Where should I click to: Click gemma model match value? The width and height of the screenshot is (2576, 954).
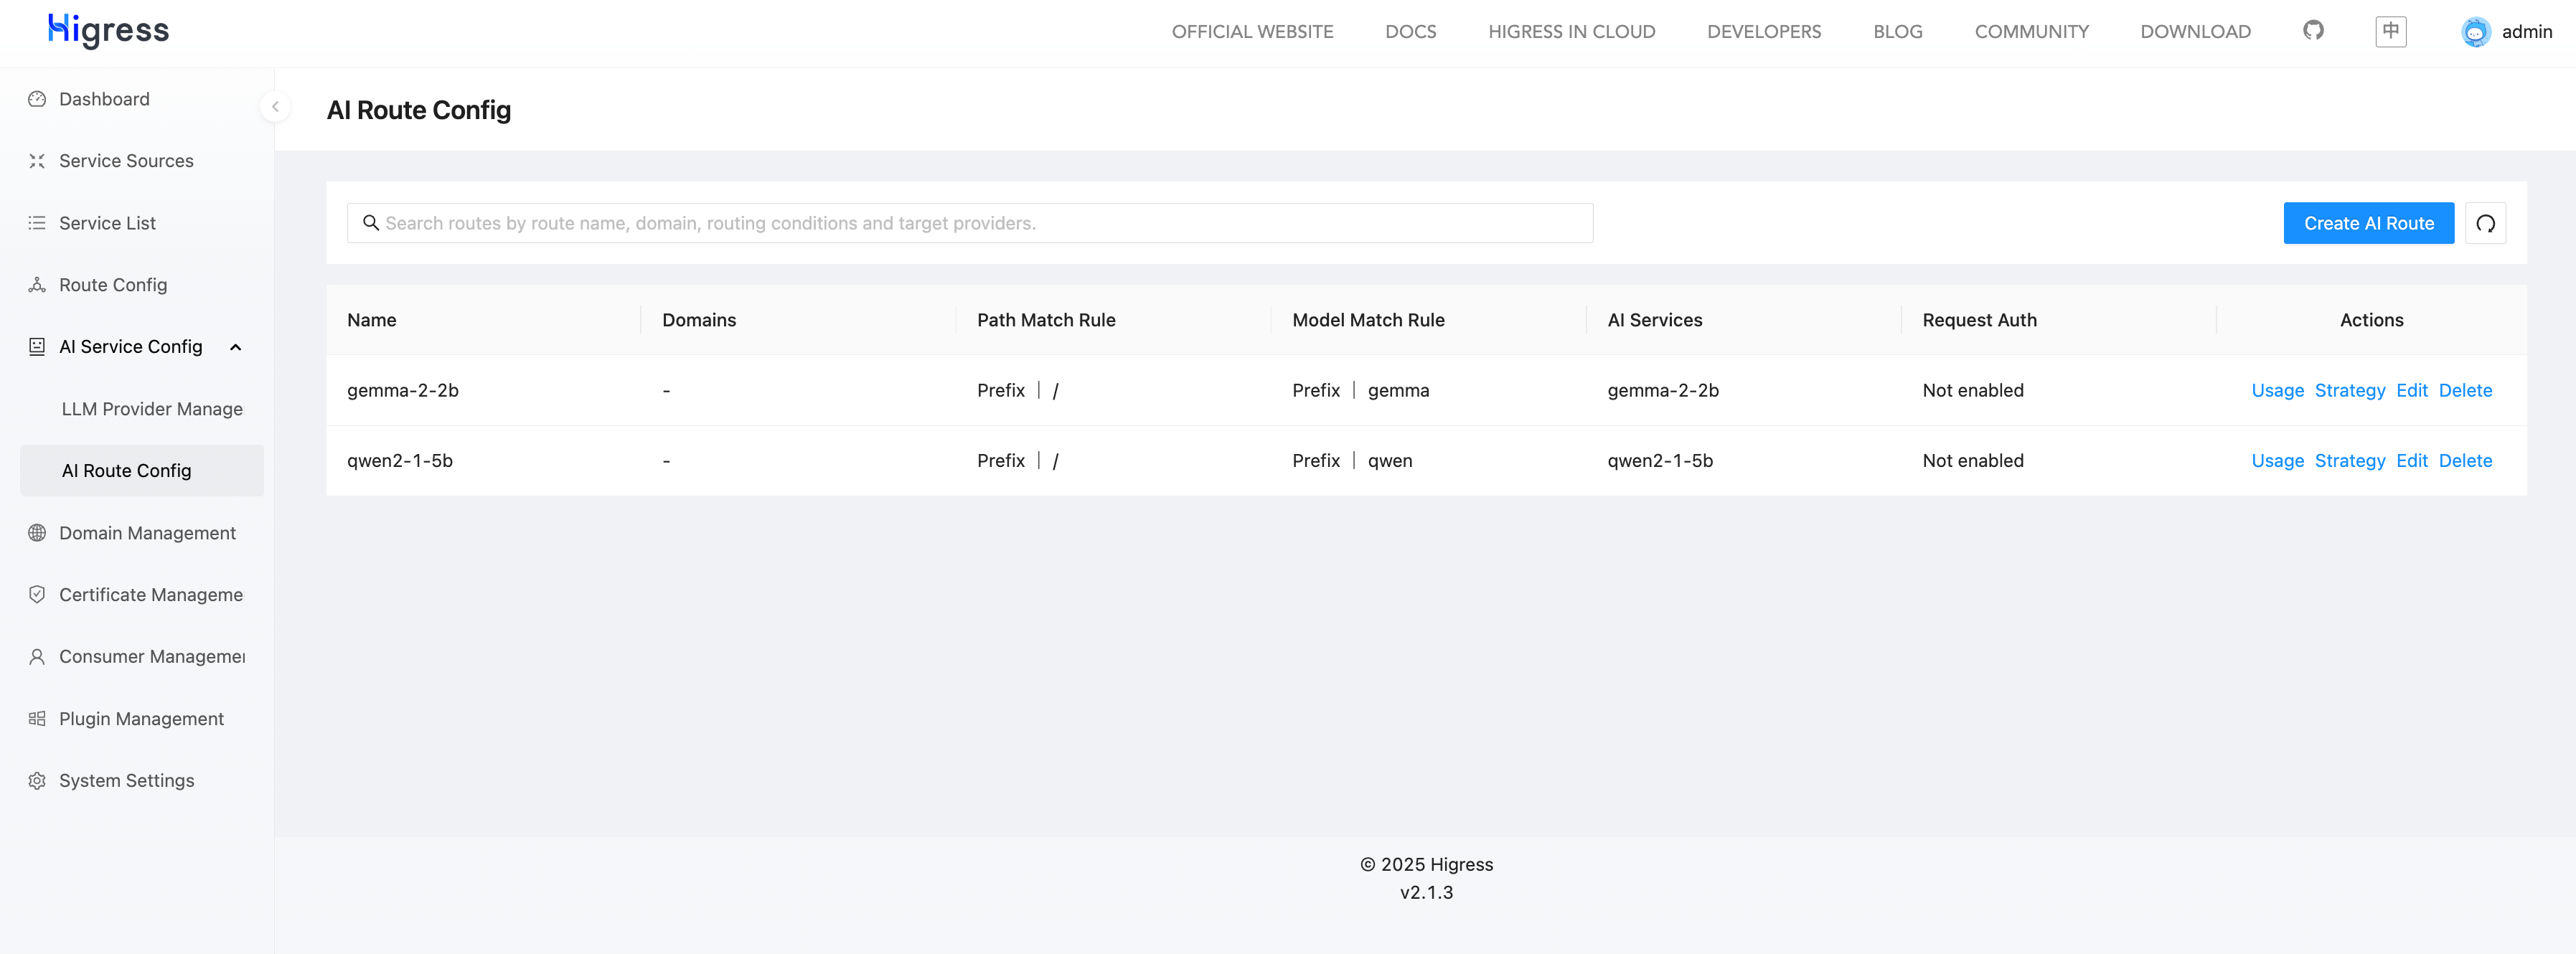(1398, 390)
